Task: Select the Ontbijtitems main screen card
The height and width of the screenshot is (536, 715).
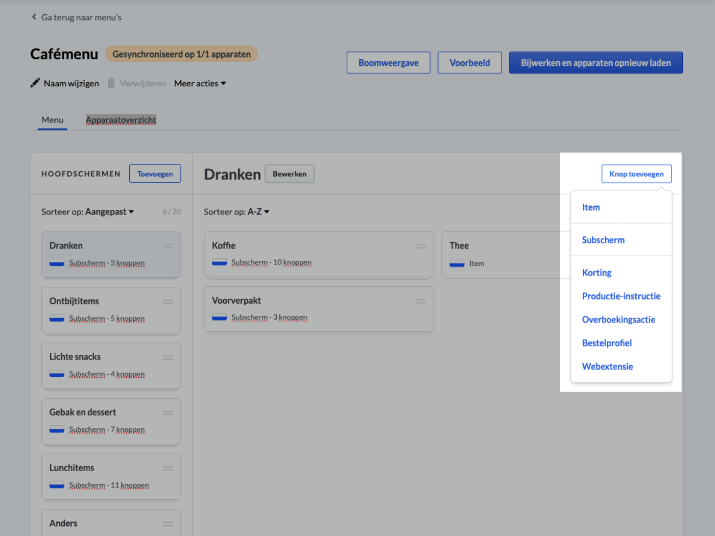Action: coord(111,311)
